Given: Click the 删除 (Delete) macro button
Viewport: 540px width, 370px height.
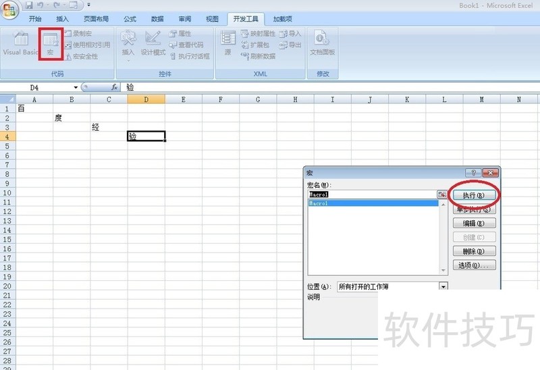Looking at the screenshot, I should 475,251.
